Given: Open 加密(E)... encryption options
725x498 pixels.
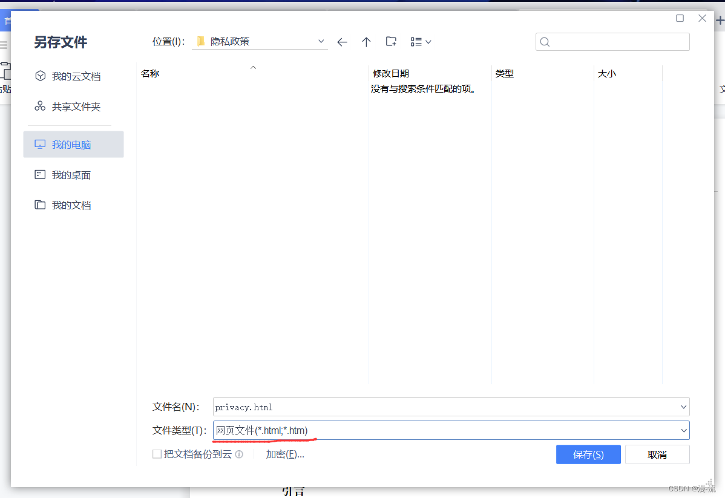Looking at the screenshot, I should click(x=285, y=454).
